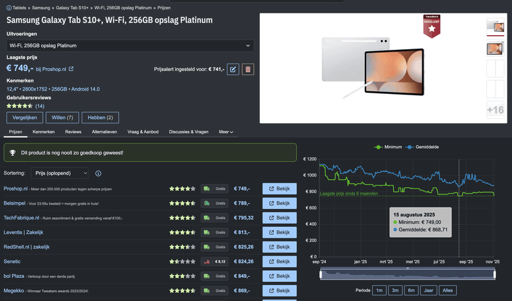Set chart period to 3m
512x301 pixels.
click(395, 290)
